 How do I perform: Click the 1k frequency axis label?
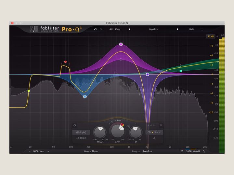coord(129,147)
